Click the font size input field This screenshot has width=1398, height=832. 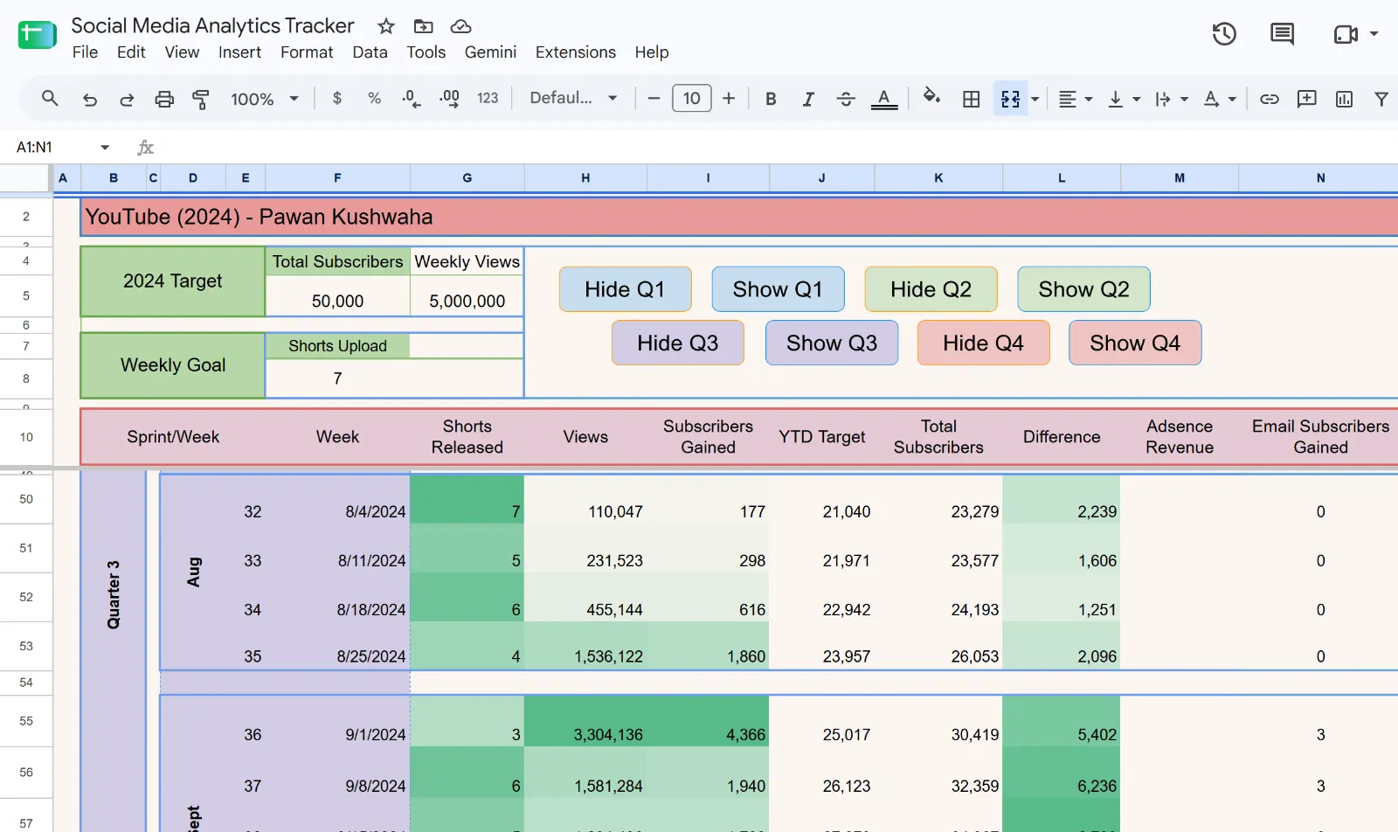pyautogui.click(x=691, y=99)
